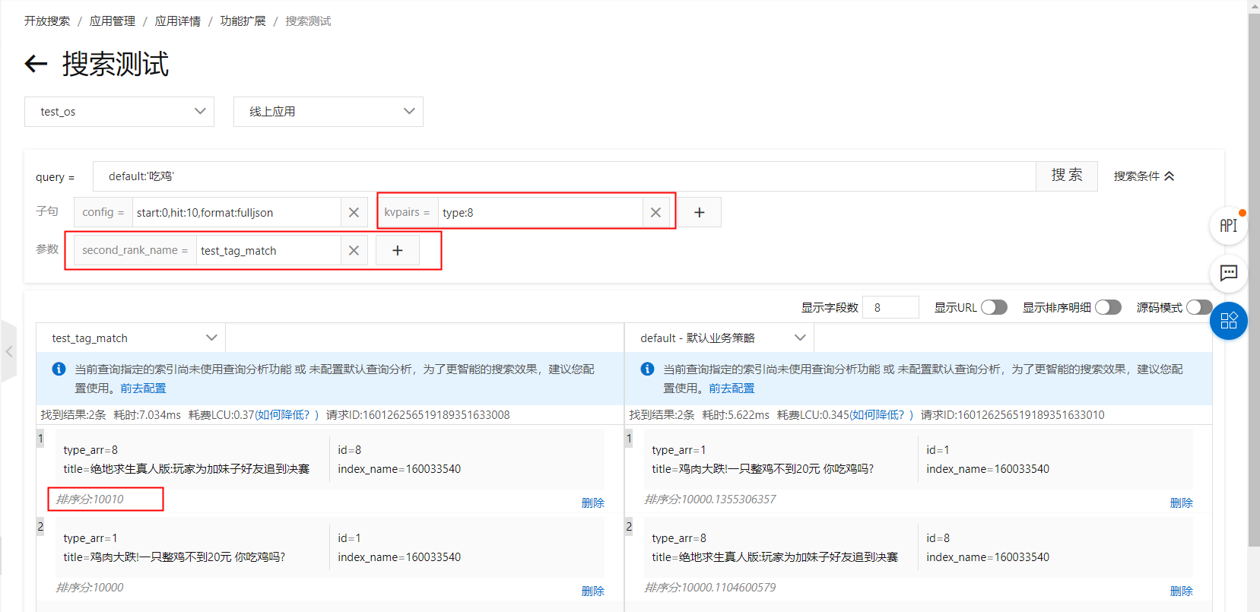Click 排序分:10000.1104600579 score text
Image resolution: width=1260 pixels, height=612 pixels.
point(710,588)
